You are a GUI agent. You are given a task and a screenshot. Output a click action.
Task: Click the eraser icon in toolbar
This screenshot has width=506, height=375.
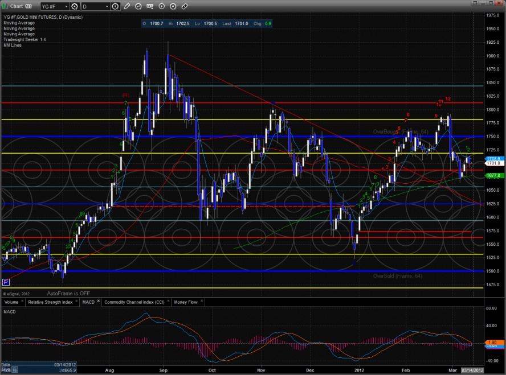click(185, 7)
